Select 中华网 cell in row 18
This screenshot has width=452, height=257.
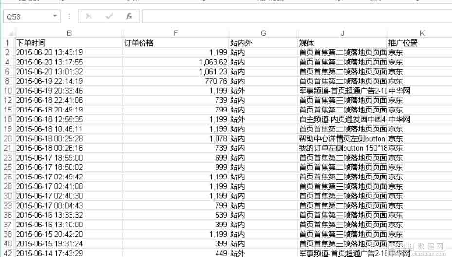click(x=420, y=119)
